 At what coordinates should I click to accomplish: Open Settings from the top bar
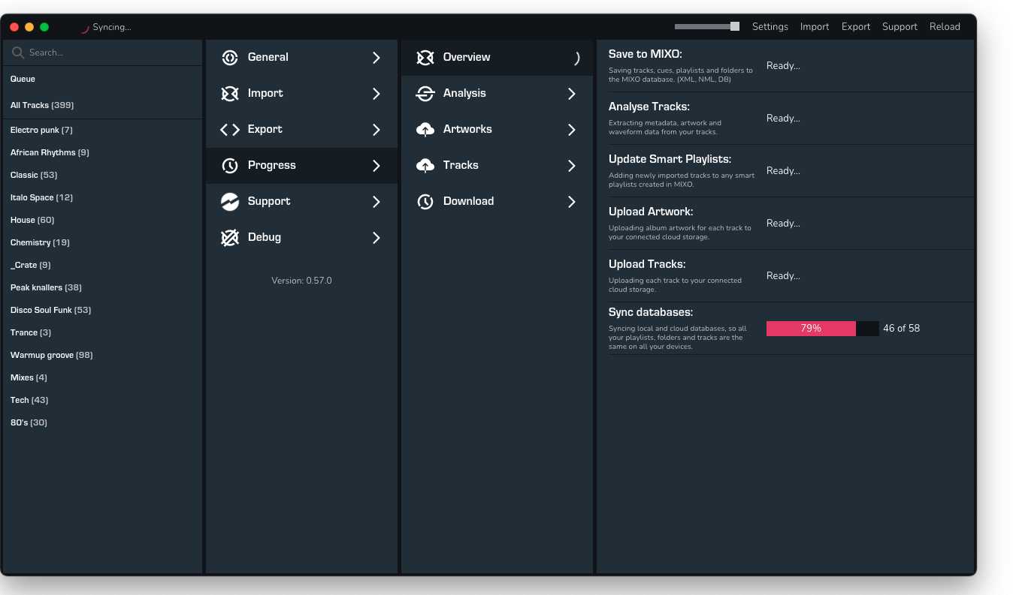(x=770, y=27)
